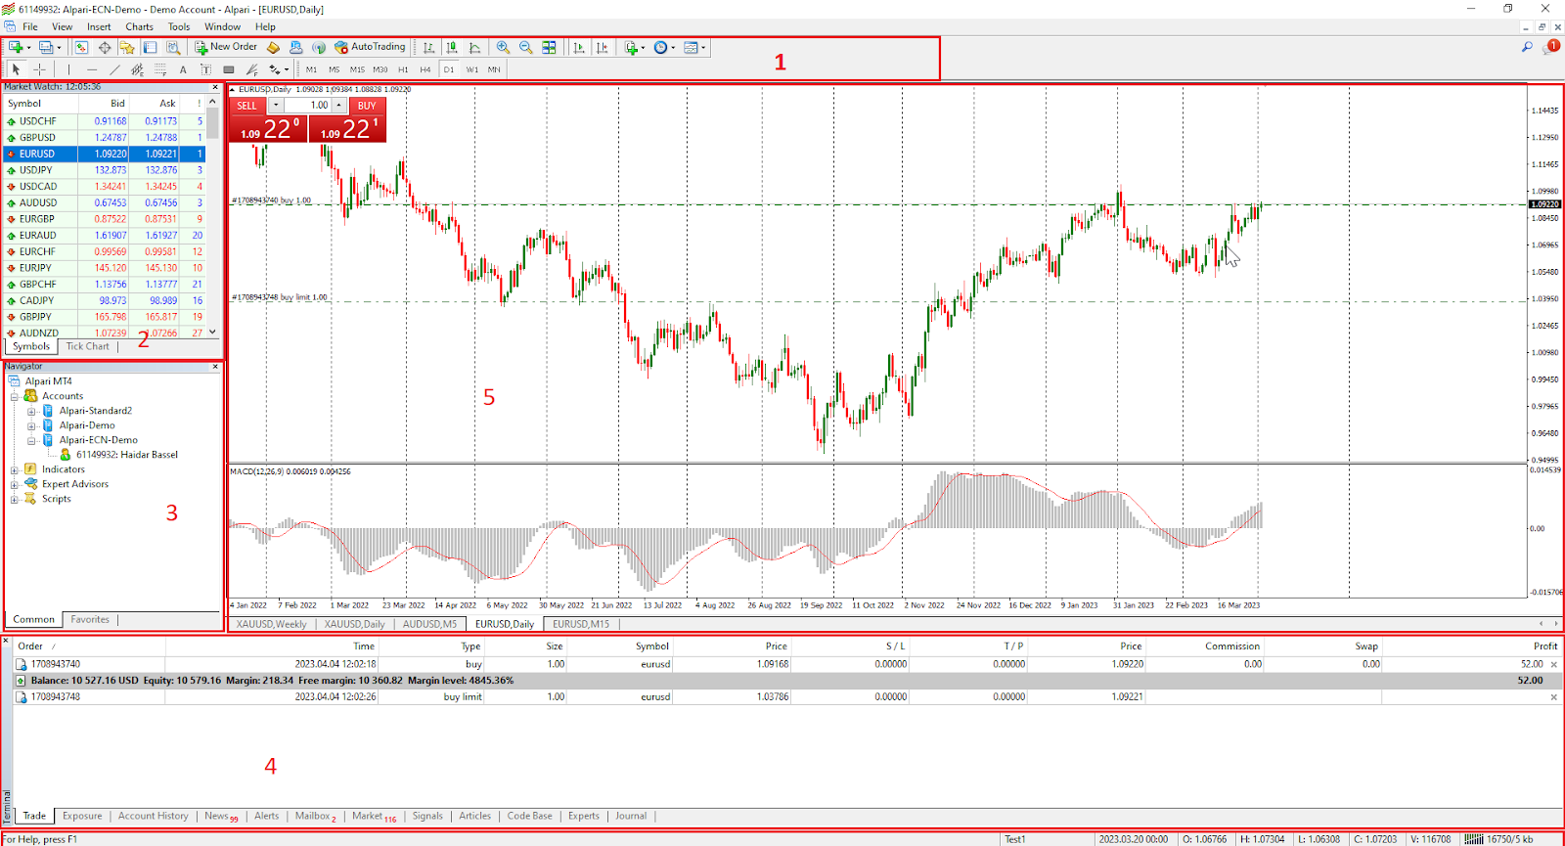Image resolution: width=1565 pixels, height=846 pixels.
Task: Expand the Alpari-Demo account node
Action: 31,425
